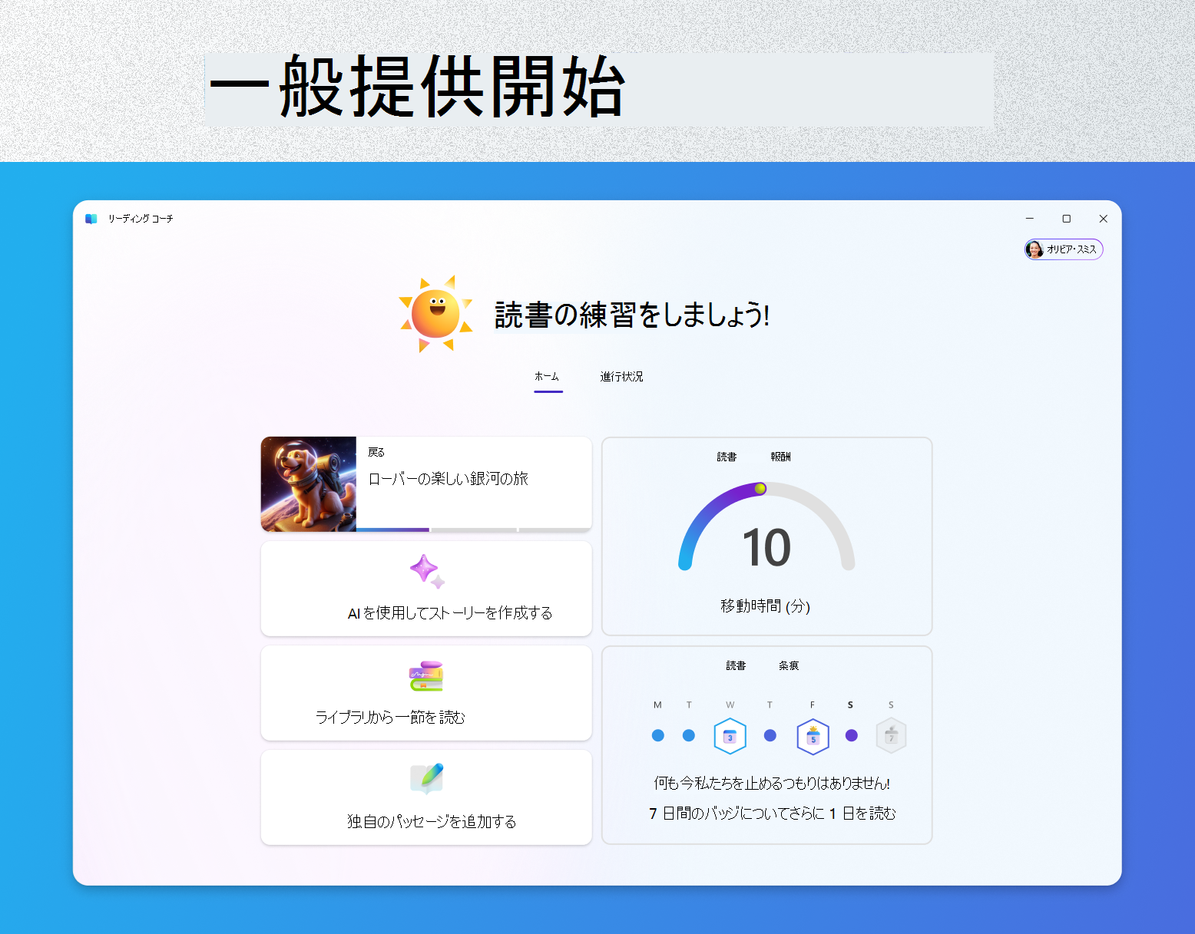Click the story reading progress bar
The width and height of the screenshot is (1195, 934).
coord(474,530)
